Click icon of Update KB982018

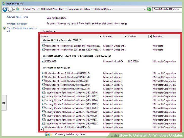click(x=43, y=81)
